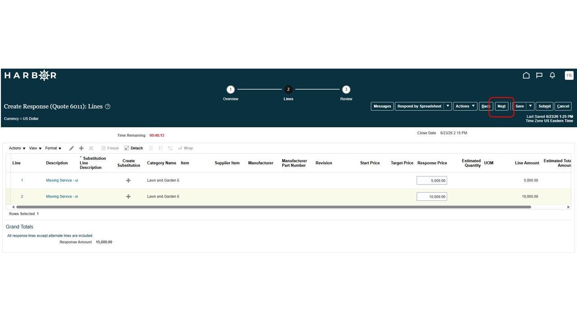Click the UOM column header
This screenshot has height=325, width=577.
(489, 163)
